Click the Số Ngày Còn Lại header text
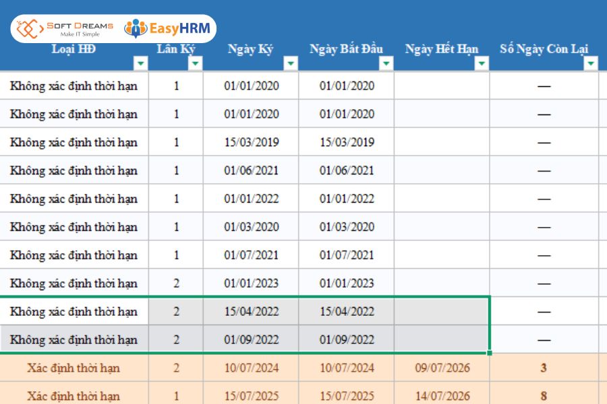The height and width of the screenshot is (404, 607). [544, 49]
